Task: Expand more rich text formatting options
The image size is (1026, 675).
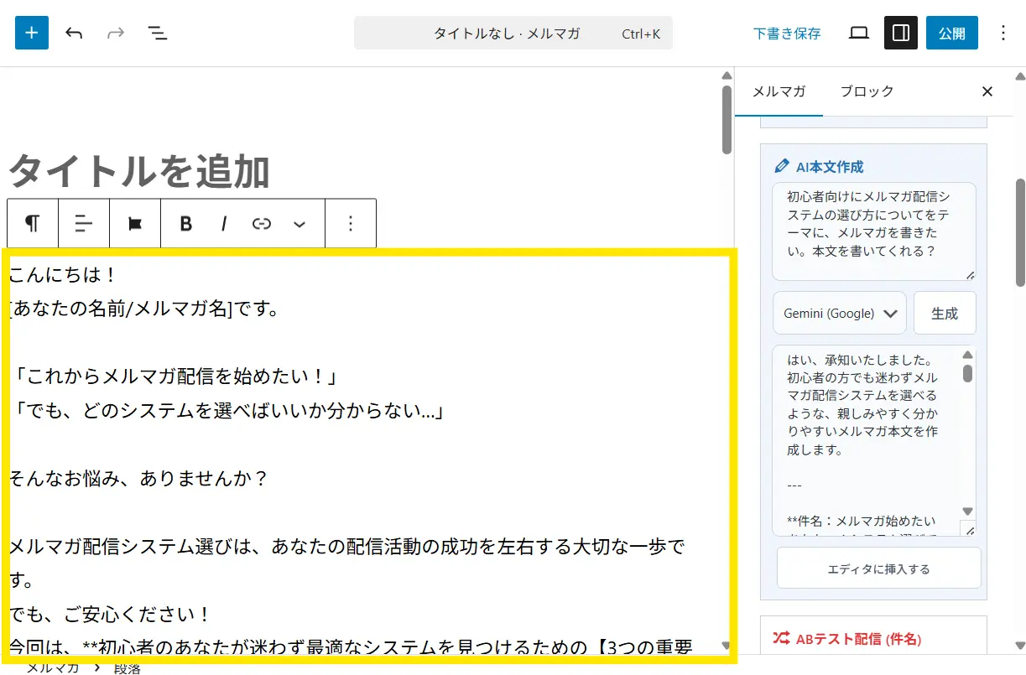Action: pyautogui.click(x=299, y=223)
